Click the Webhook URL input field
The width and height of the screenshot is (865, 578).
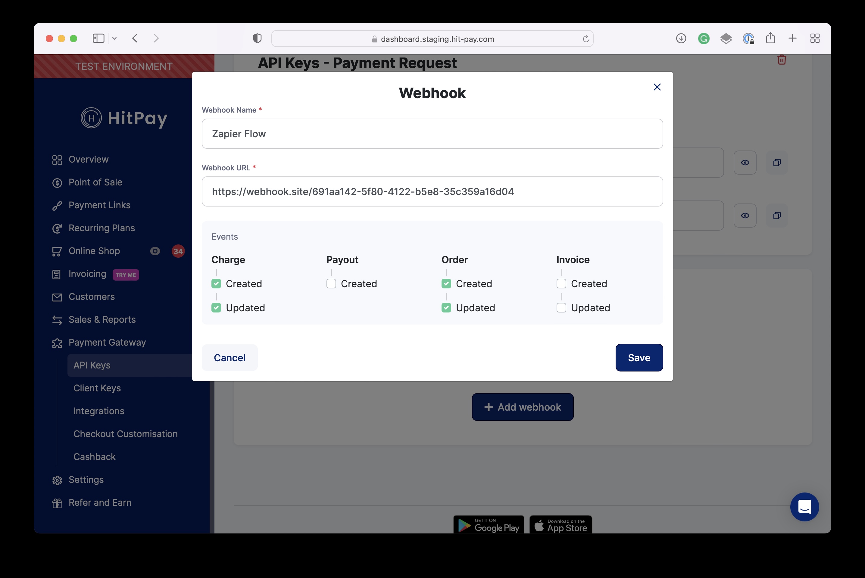[x=432, y=192]
